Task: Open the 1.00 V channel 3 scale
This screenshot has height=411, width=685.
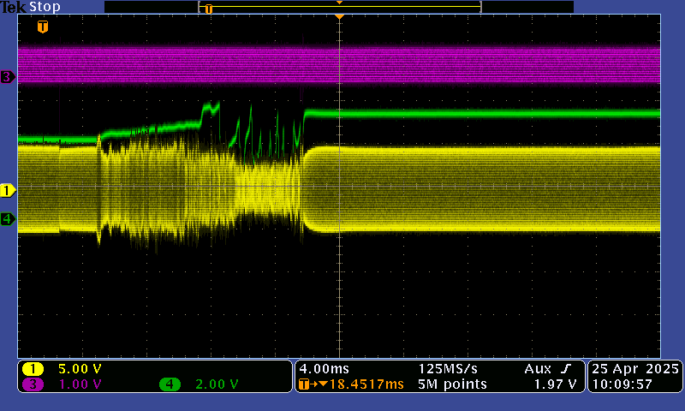Action: tap(79, 384)
